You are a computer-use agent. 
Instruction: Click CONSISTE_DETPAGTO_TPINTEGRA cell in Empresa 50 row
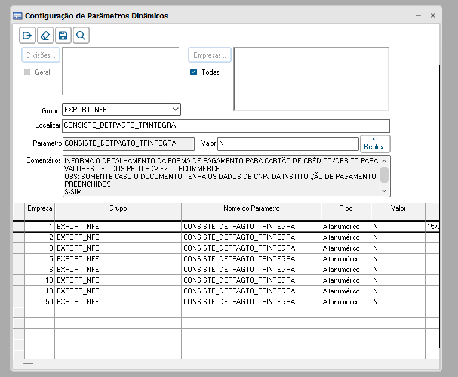tap(251, 302)
